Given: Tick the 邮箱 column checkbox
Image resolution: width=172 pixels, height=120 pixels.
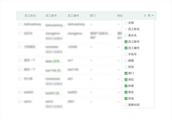Looking at the screenshot, I should tap(126, 61).
